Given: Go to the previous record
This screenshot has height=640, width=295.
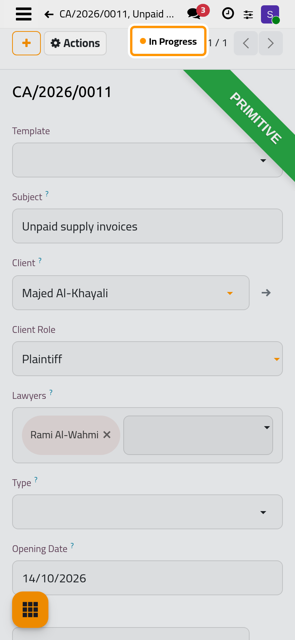Looking at the screenshot, I should click(246, 43).
